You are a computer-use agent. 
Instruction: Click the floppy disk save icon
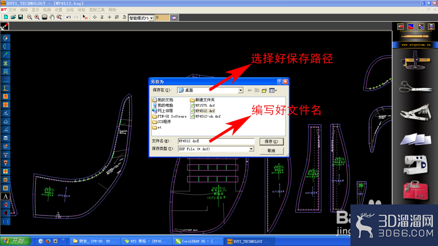21,18
